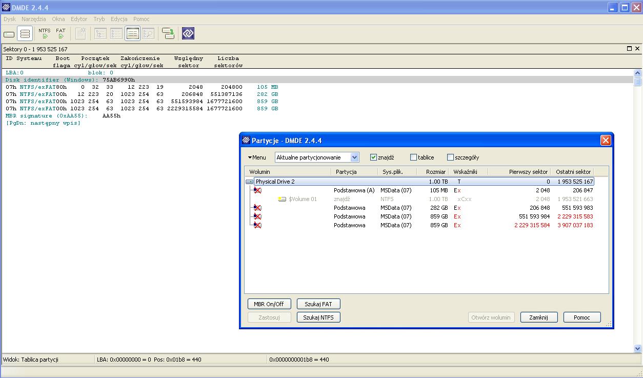Open the Tryb menu
Image resolution: width=643 pixels, height=378 pixels.
pos(99,19)
